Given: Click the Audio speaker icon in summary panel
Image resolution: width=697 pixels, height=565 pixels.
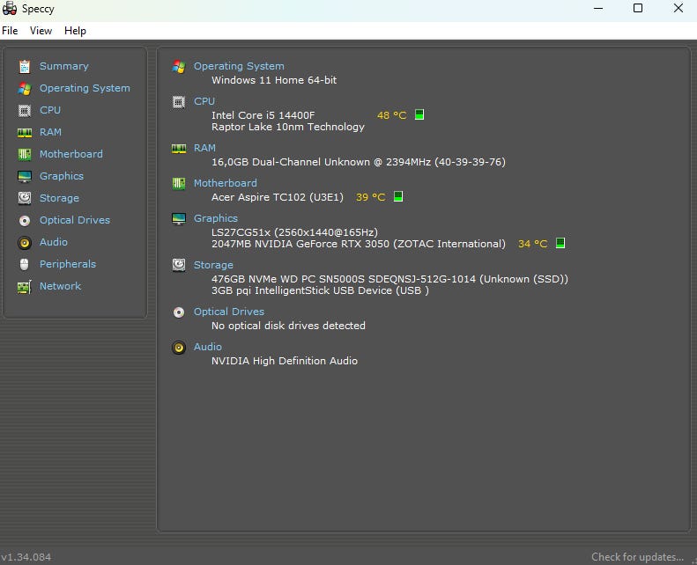Looking at the screenshot, I should tap(179, 348).
